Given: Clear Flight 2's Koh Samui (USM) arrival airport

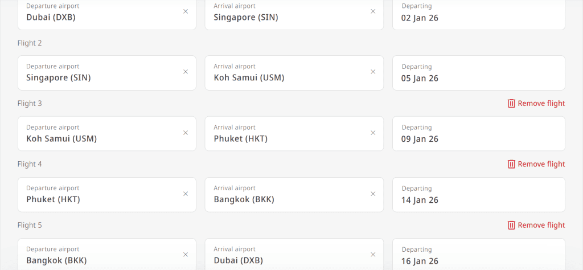Looking at the screenshot, I should (373, 72).
